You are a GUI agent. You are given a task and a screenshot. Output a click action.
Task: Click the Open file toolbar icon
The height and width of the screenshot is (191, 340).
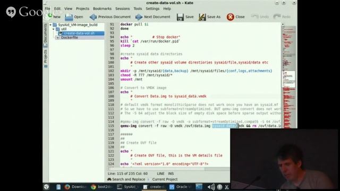[69, 17]
